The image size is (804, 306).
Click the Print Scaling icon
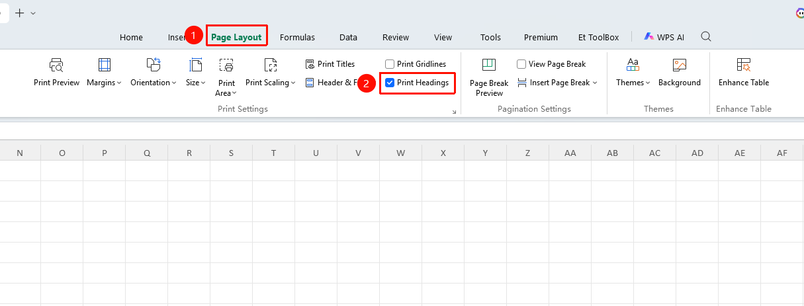pyautogui.click(x=270, y=65)
